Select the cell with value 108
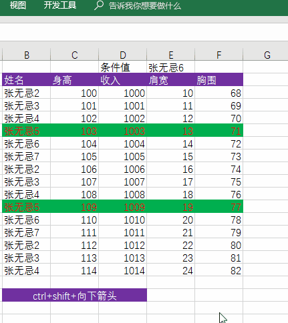Viewport: 288px width, 323px height. coord(75,194)
